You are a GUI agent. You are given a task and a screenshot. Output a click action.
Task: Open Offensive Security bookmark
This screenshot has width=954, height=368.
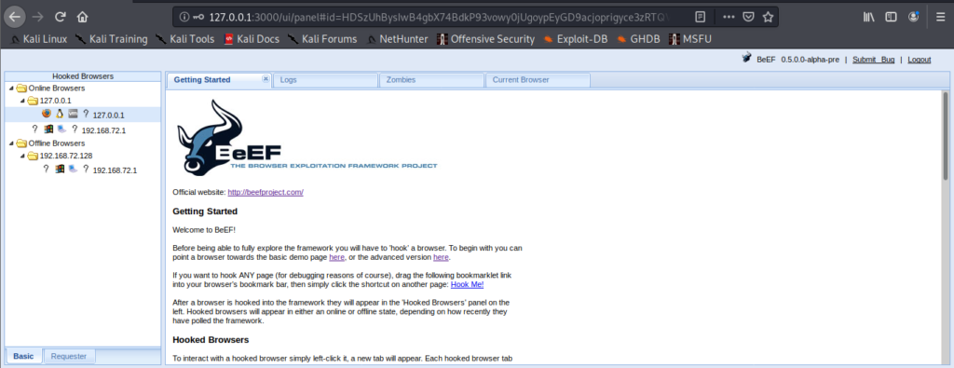coord(485,39)
